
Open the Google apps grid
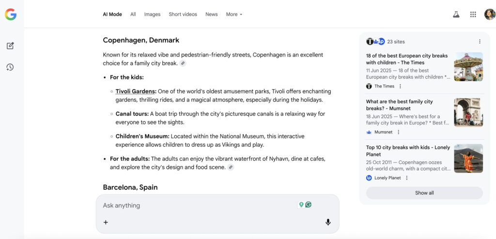pyautogui.click(x=473, y=15)
